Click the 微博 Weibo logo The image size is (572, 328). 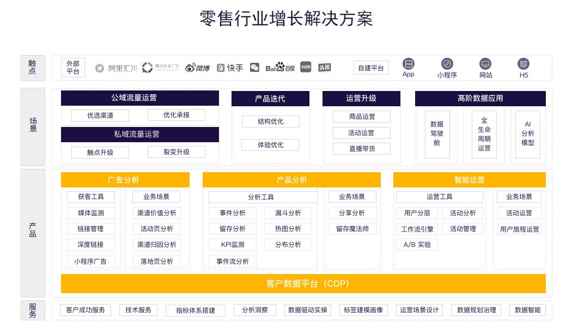point(197,68)
